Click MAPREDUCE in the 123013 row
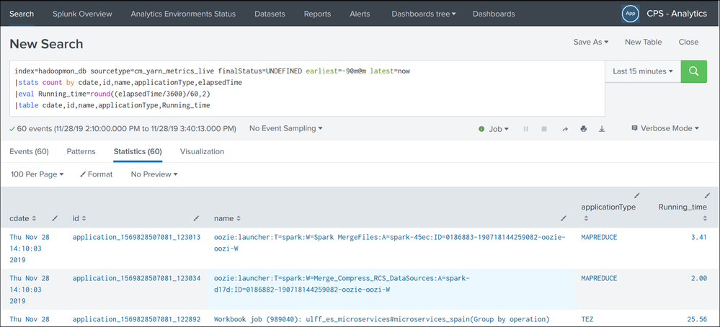This screenshot has width=720, height=327. tap(599, 237)
